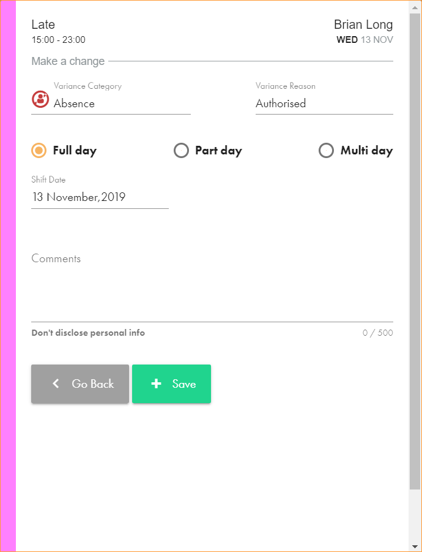Click the scroll up arrow
Screen dimensions: 422x552
[x=415, y=7]
